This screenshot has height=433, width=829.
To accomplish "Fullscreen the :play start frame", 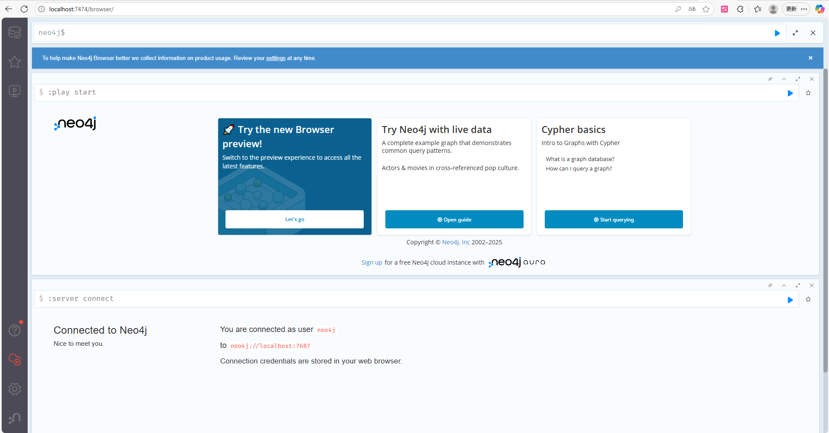I will (x=798, y=79).
